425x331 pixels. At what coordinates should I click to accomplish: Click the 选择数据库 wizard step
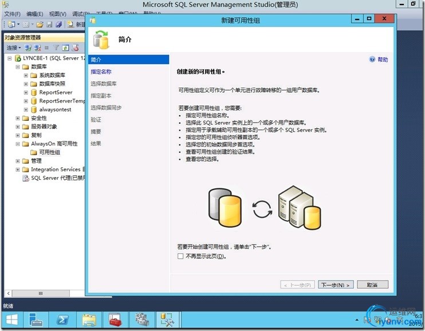click(x=104, y=84)
